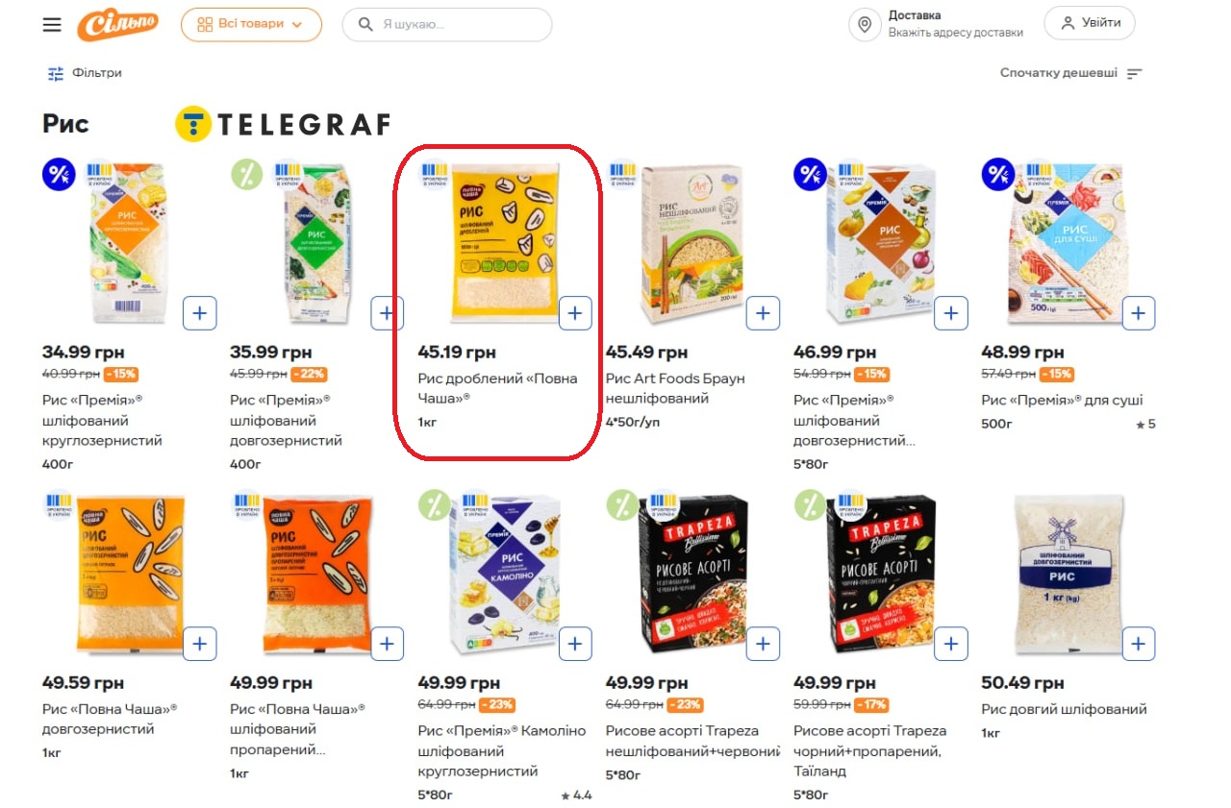Click the blue discount badge on the first product

59,175
